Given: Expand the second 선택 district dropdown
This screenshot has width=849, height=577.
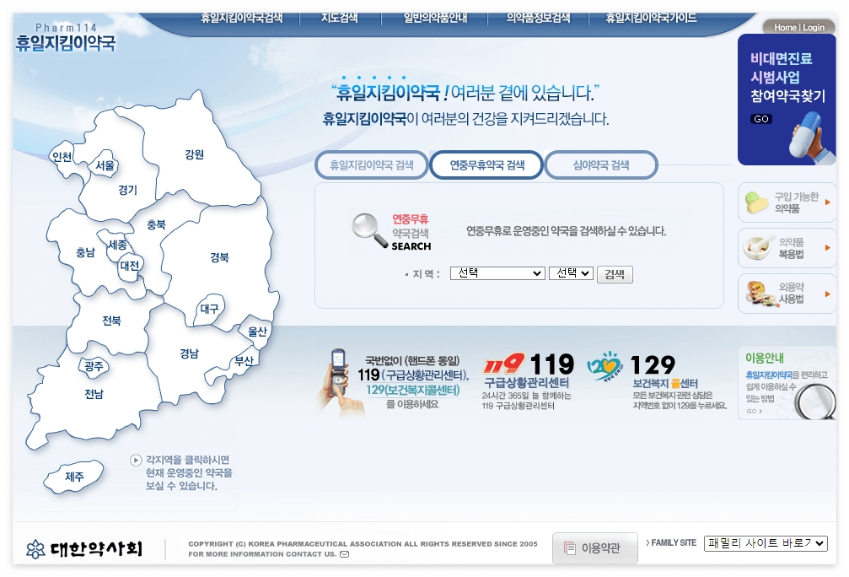Looking at the screenshot, I should [572, 273].
